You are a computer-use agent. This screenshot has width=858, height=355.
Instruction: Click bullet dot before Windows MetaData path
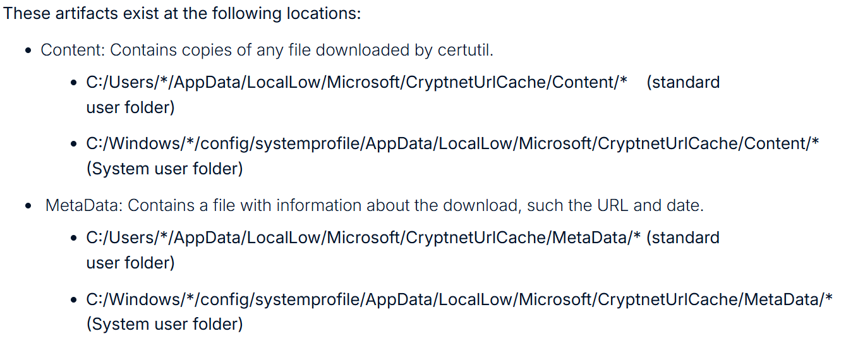click(x=75, y=300)
